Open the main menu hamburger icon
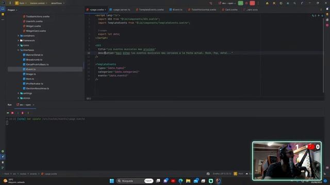 [10, 3]
